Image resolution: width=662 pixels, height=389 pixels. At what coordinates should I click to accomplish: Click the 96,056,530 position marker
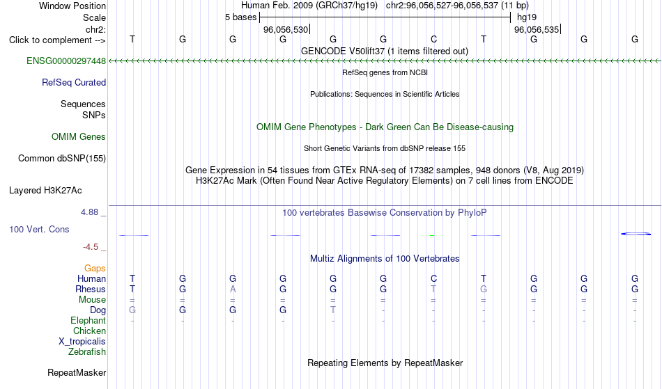click(x=286, y=29)
